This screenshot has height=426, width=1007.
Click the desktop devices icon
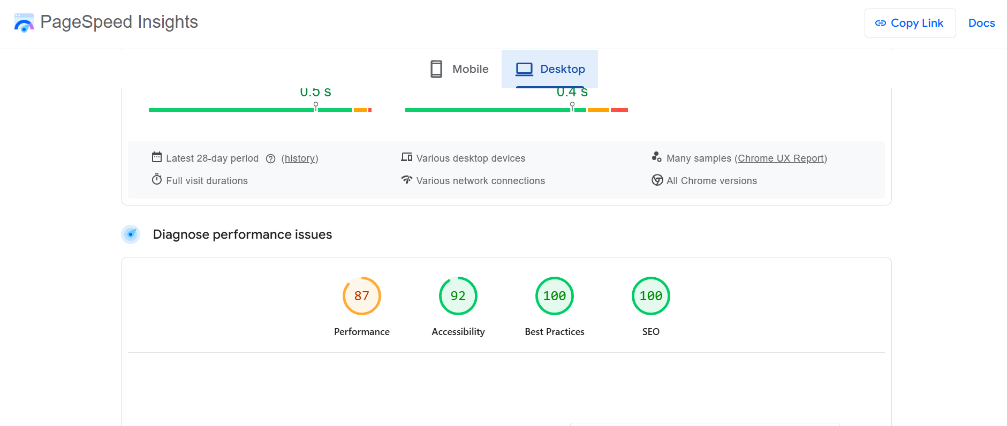click(407, 157)
